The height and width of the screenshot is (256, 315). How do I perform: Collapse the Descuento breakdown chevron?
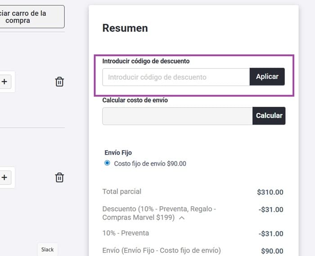point(182,218)
